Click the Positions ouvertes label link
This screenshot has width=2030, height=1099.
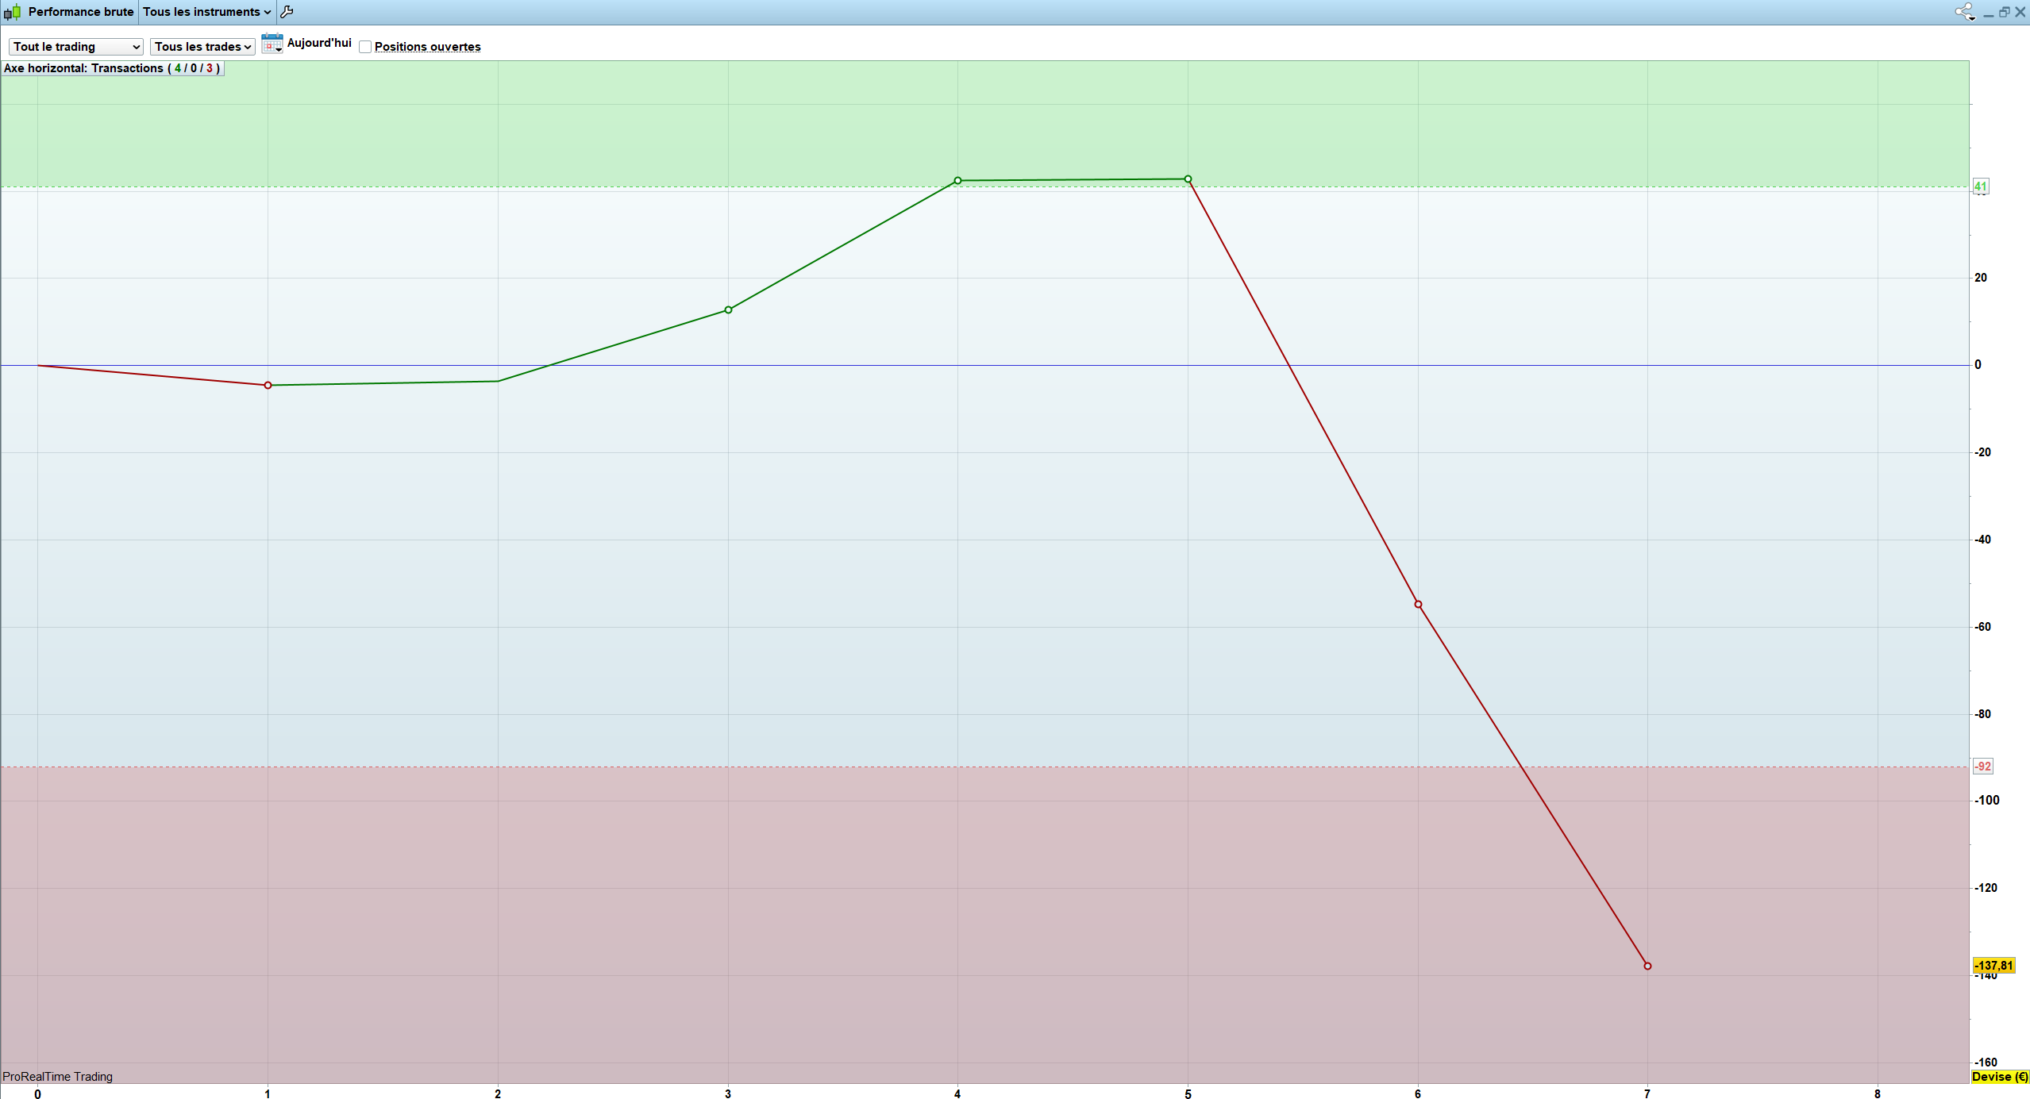point(427,47)
